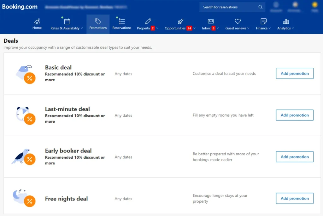Click the Finance document icon
The image size is (323, 216).
tap(263, 21)
